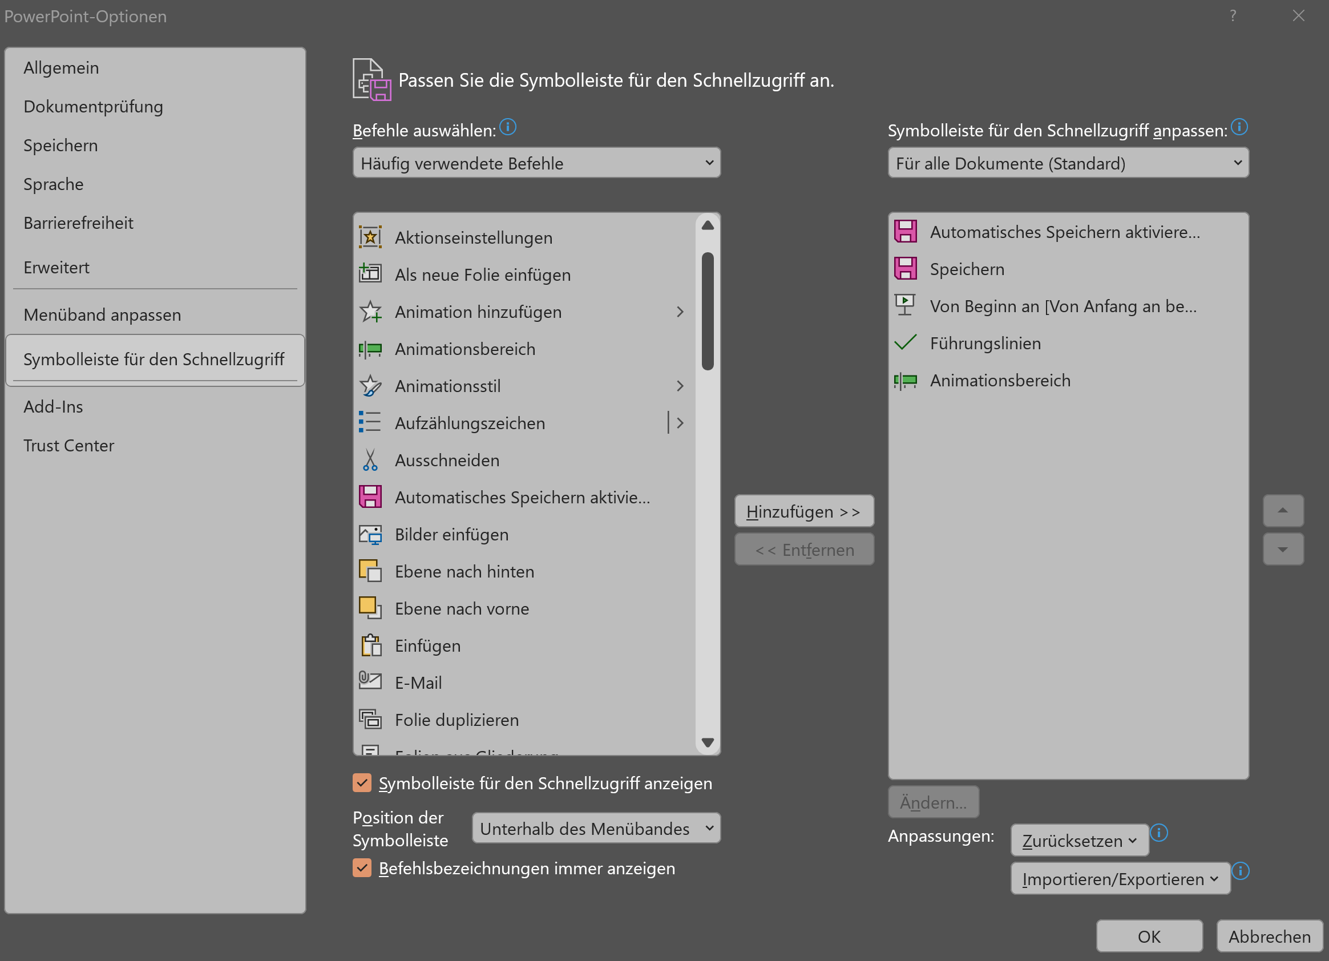This screenshot has width=1329, height=961.
Task: Click the Von Beginn an presentation icon
Action: (x=906, y=305)
